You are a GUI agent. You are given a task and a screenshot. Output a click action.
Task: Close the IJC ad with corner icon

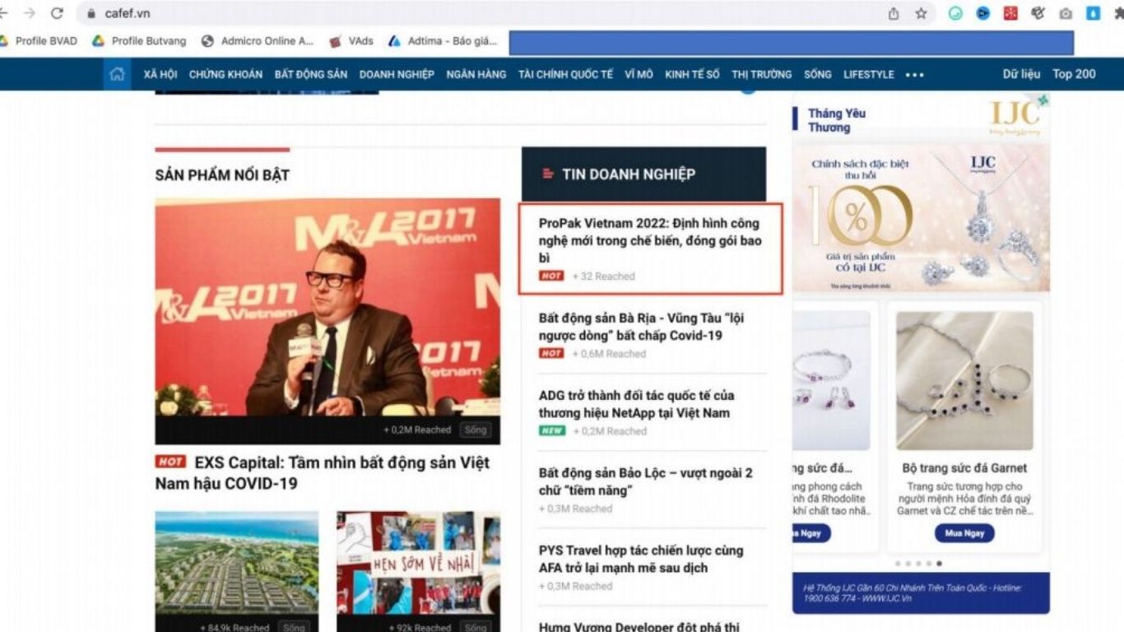tap(1043, 100)
